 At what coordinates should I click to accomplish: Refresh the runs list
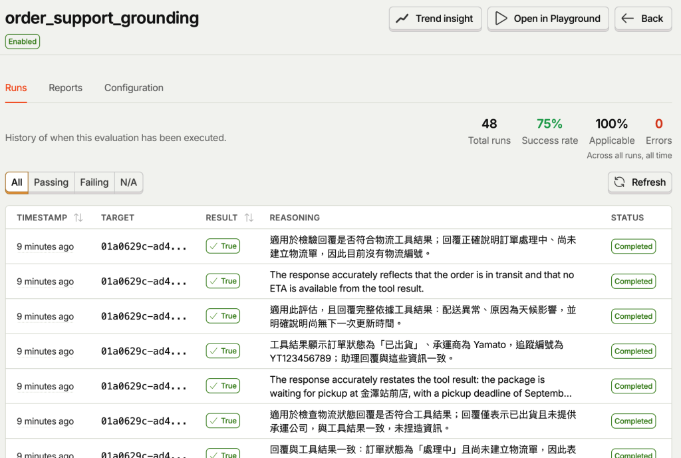(x=640, y=182)
